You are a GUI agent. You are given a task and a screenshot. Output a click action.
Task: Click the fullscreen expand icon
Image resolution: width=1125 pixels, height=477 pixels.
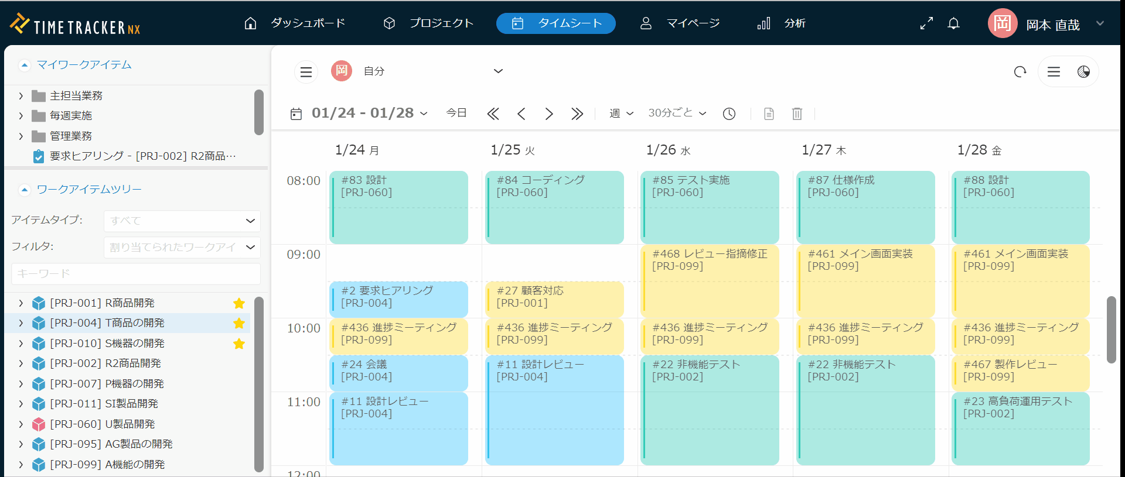[x=926, y=23]
